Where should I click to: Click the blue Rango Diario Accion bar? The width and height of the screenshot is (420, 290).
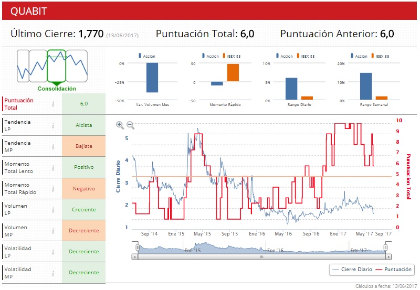pos(291,89)
